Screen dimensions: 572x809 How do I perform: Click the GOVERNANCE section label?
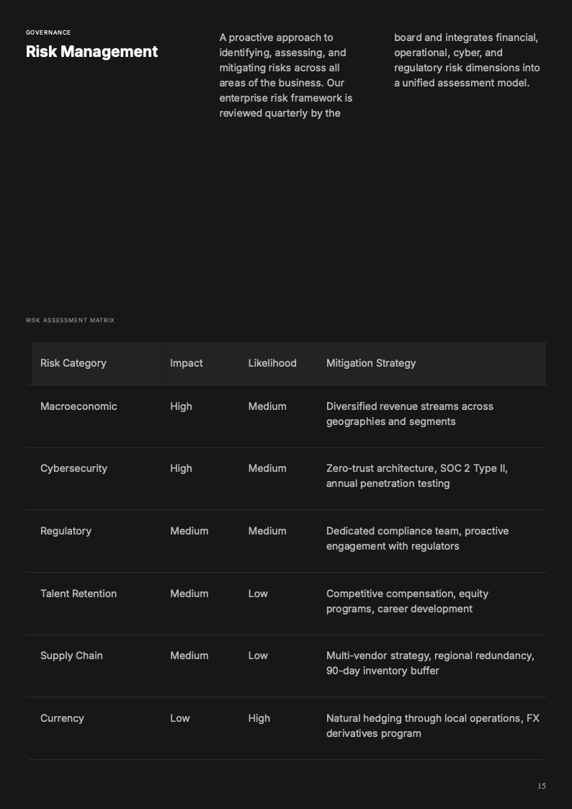[48, 32]
